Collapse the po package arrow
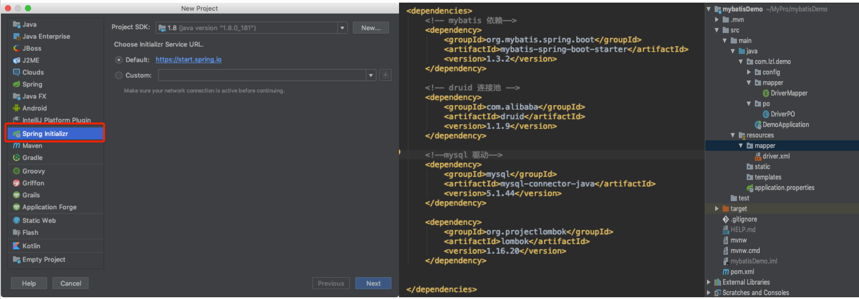This screenshot has width=859, height=299. coord(748,104)
